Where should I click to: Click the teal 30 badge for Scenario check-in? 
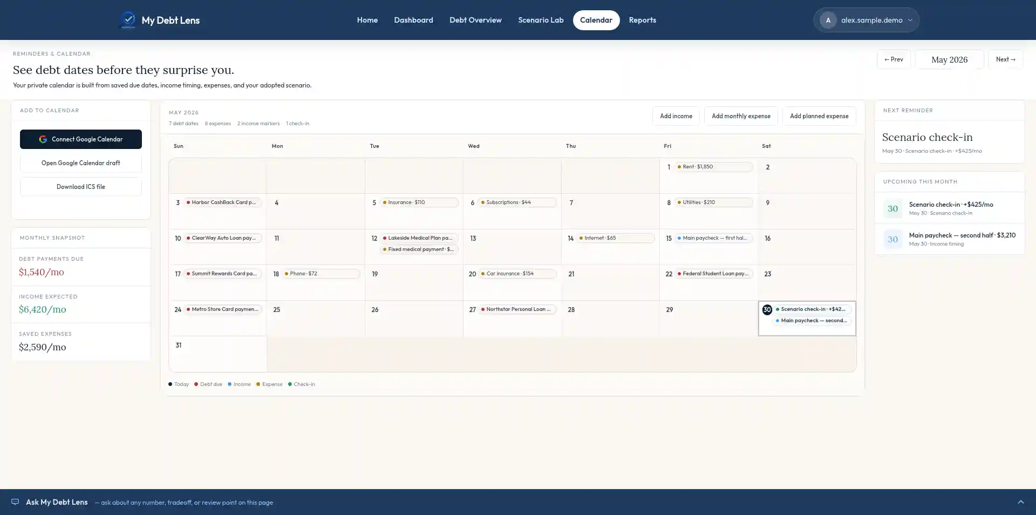tap(893, 208)
